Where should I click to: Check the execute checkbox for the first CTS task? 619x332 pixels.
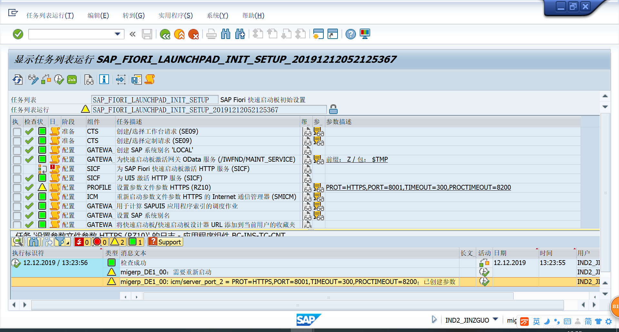click(17, 131)
